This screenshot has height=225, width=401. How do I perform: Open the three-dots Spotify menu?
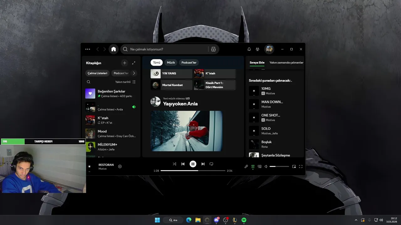pyautogui.click(x=88, y=49)
